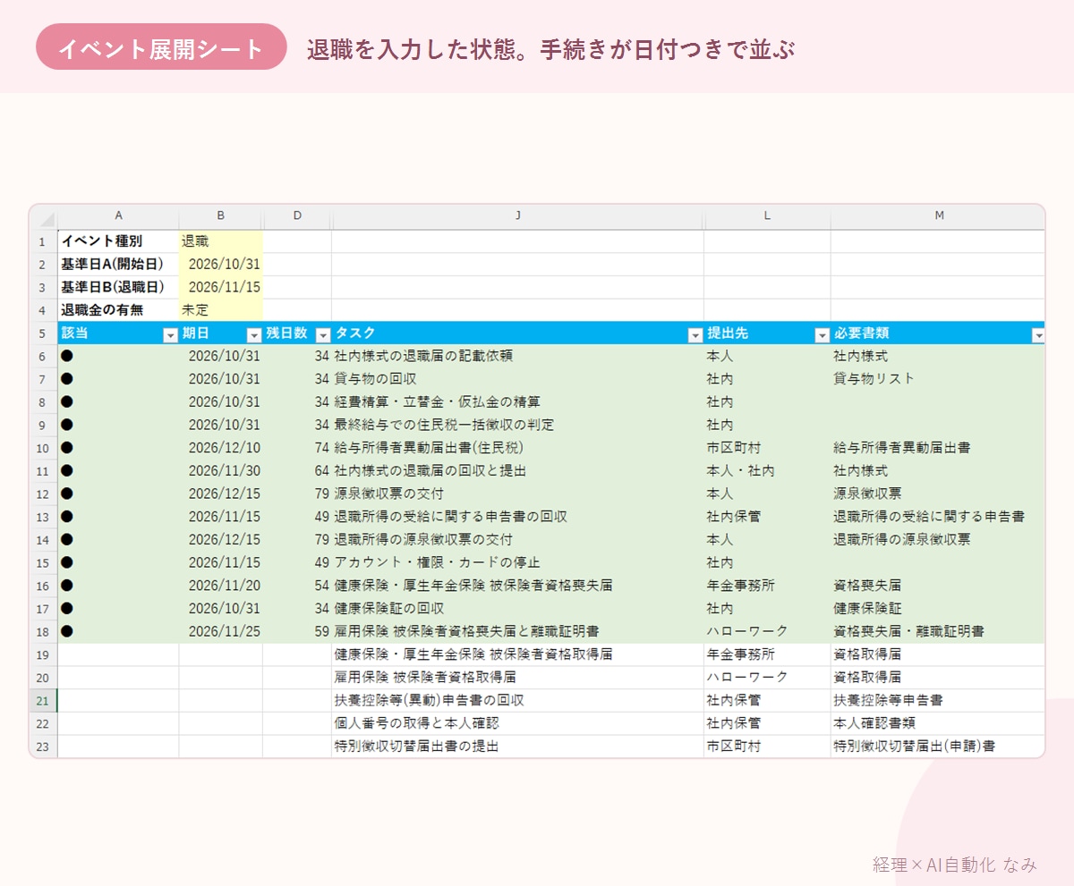Click the task アカウント・権限・カードの停止
Image resolution: width=1074 pixels, height=886 pixels.
(x=437, y=562)
